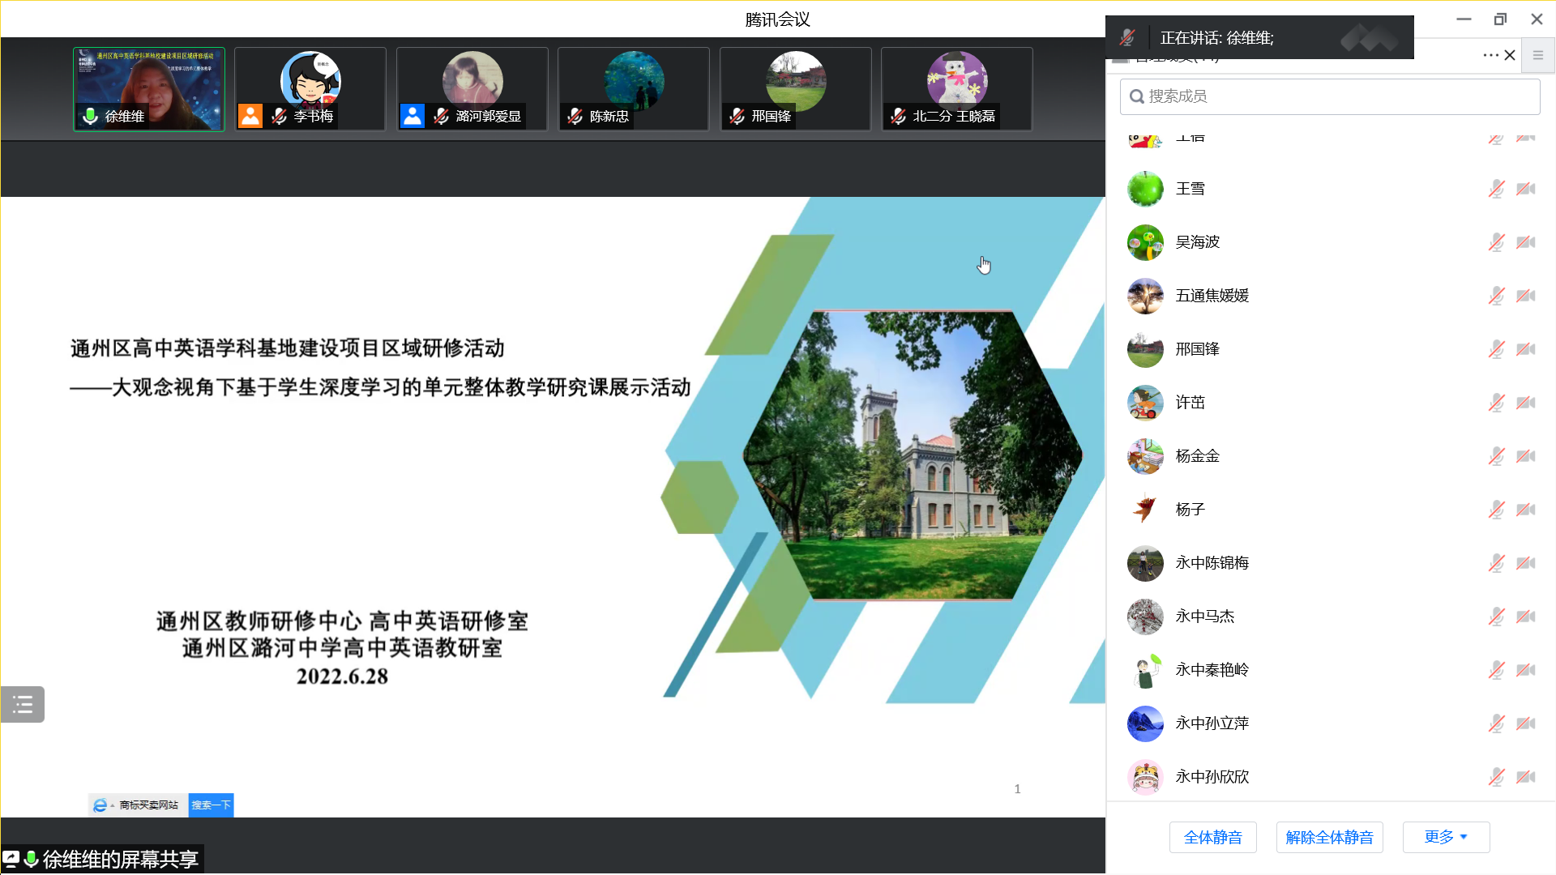Viewport: 1556px width, 875px height.
Task: Select member 永中孙立萍 in list
Action: 1212,723
